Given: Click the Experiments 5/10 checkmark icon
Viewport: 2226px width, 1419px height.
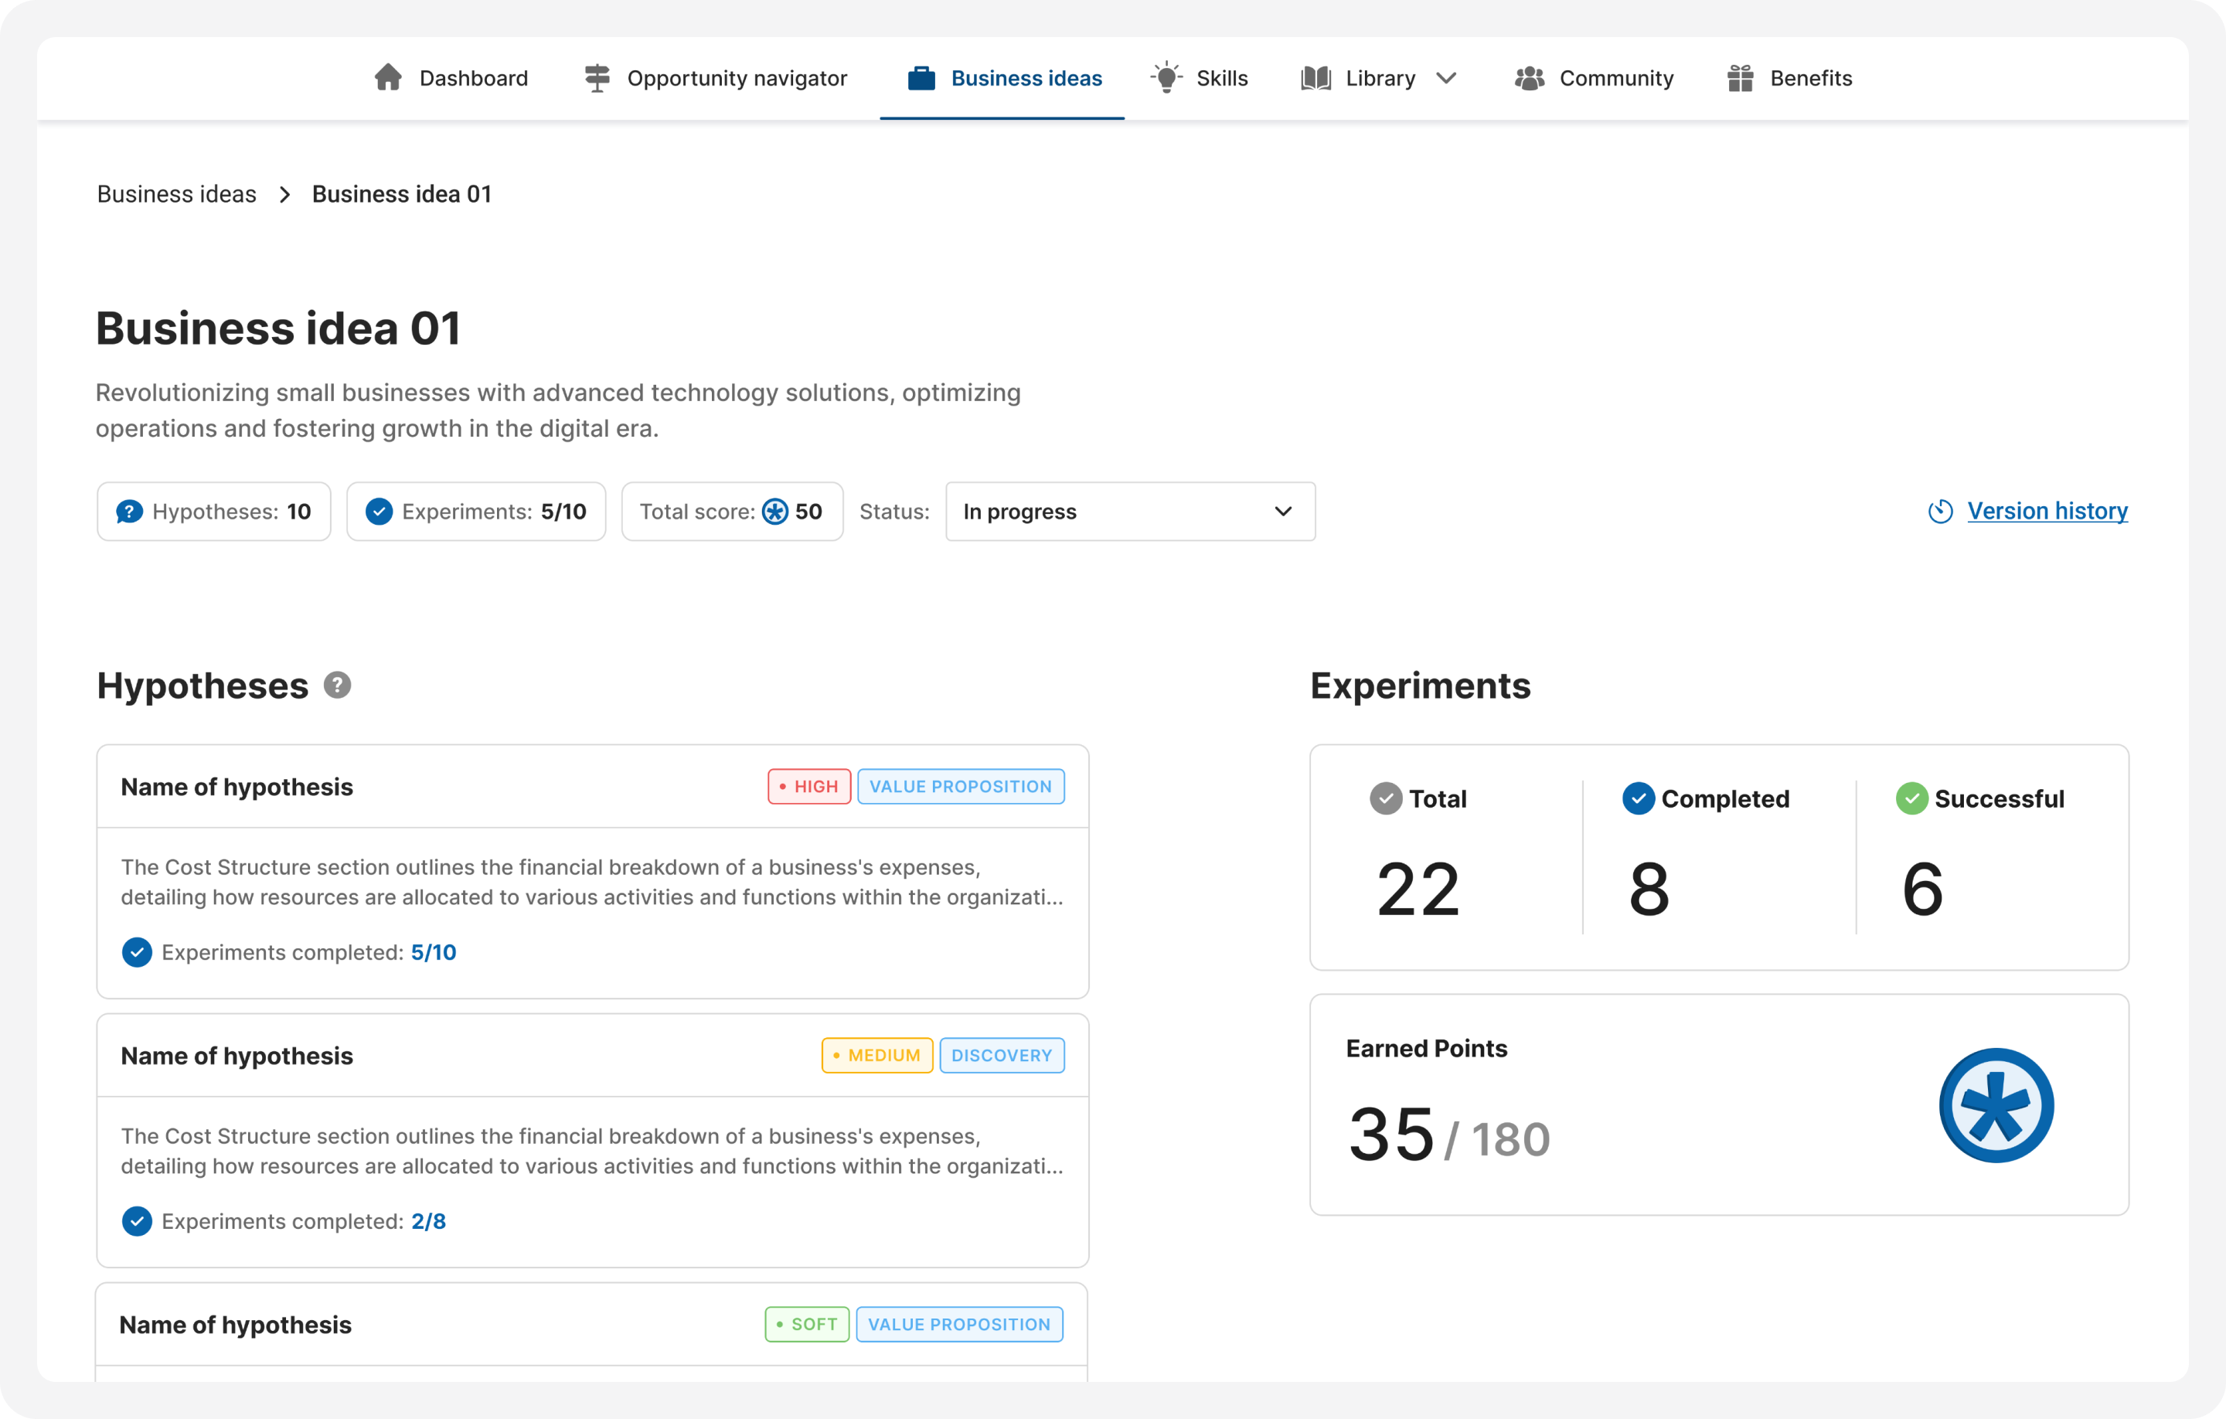Looking at the screenshot, I should (x=379, y=511).
